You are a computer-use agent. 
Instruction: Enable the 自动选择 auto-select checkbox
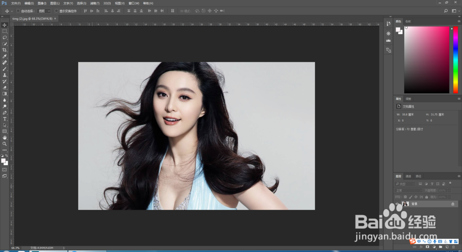pos(18,11)
